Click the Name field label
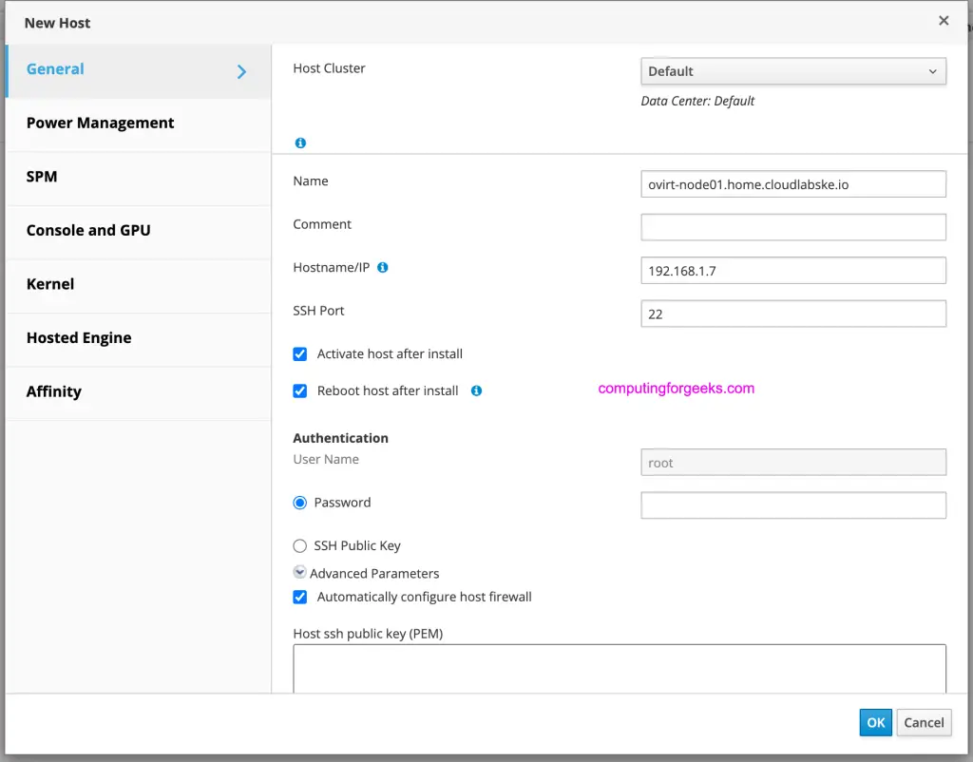973x762 pixels. (311, 181)
